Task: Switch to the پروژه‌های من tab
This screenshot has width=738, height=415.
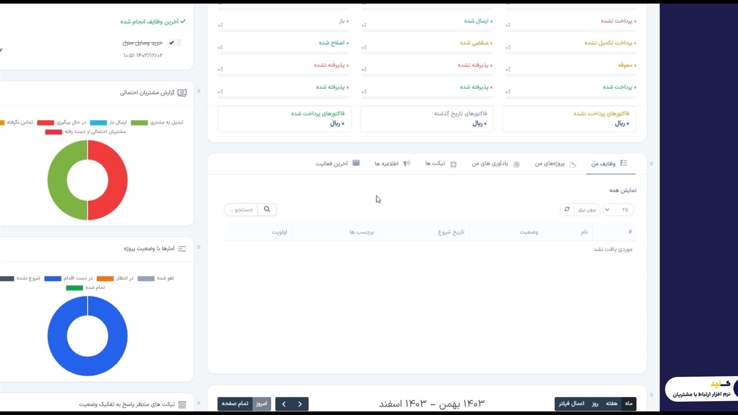Action: (x=555, y=164)
